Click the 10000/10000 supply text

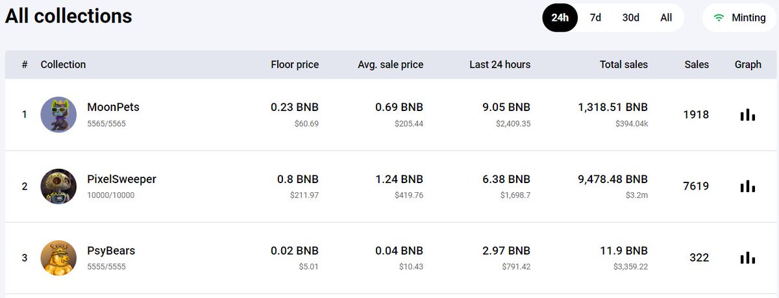point(110,195)
